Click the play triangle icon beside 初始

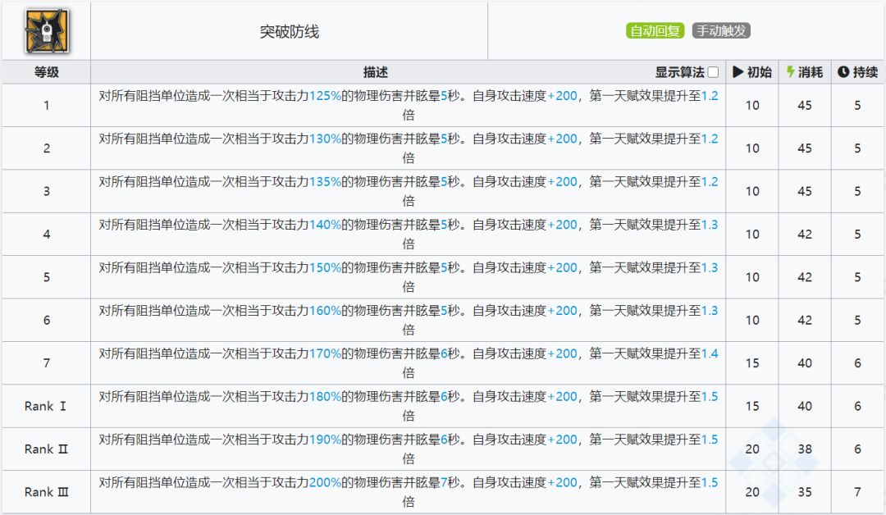click(738, 72)
